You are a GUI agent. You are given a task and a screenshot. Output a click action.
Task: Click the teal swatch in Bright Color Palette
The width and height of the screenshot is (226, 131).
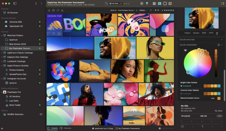pyautogui.click(x=219, y=86)
